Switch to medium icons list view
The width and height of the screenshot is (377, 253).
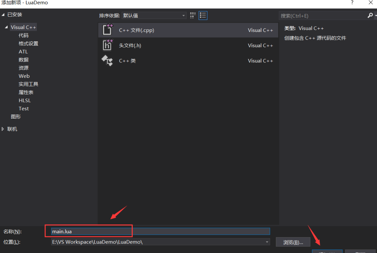[x=203, y=15]
